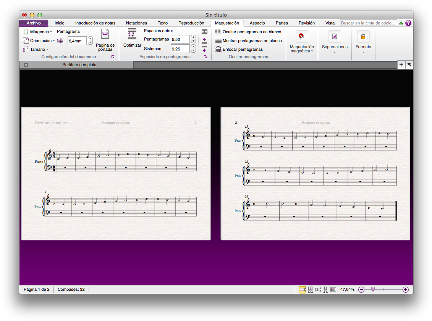
Task: Open the Archivo tab
Action: [34, 23]
